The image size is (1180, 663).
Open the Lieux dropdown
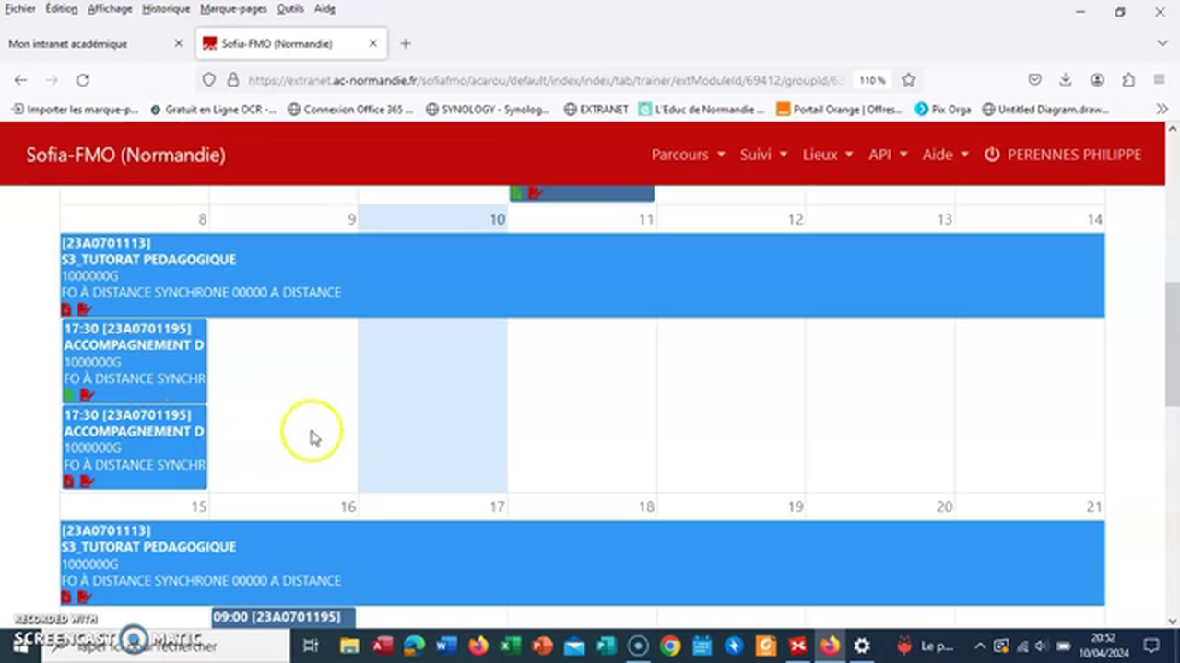(827, 155)
